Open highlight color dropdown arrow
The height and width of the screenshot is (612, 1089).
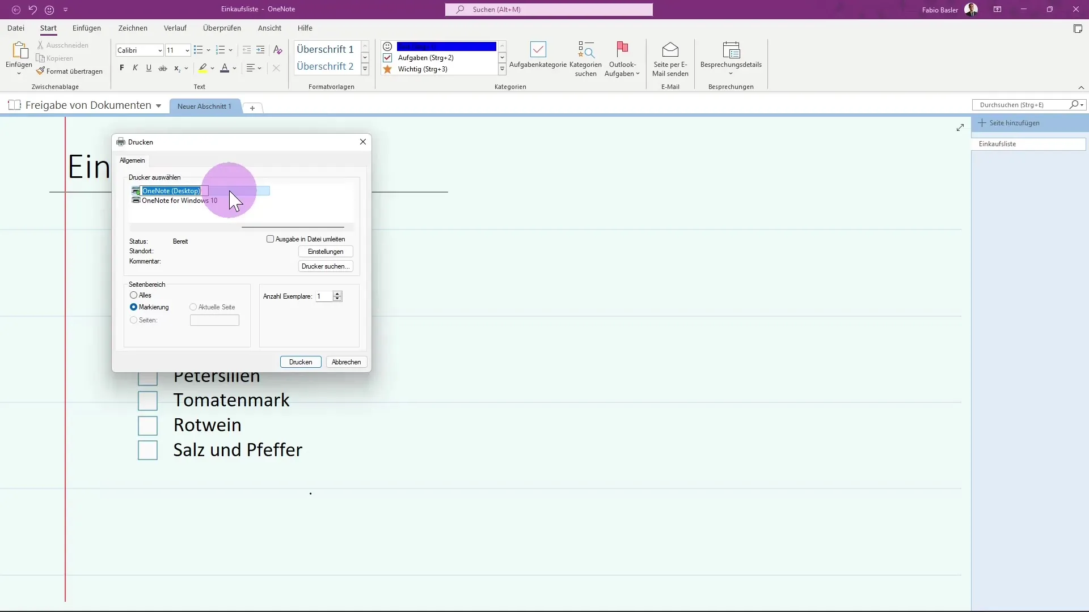[x=212, y=68]
